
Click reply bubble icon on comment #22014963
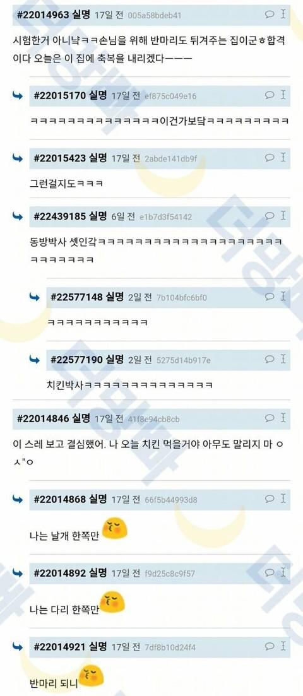coord(270,15)
